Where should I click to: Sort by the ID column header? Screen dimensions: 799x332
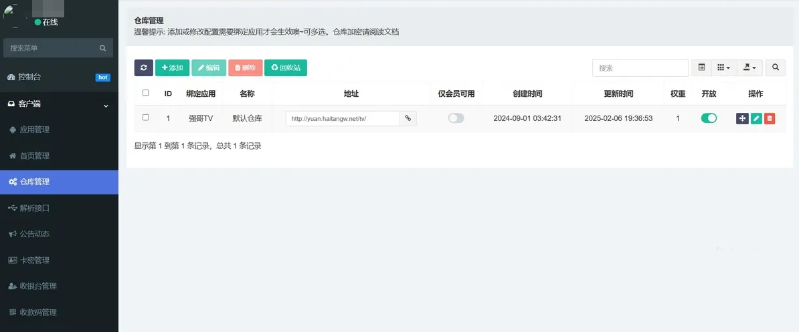click(x=168, y=94)
